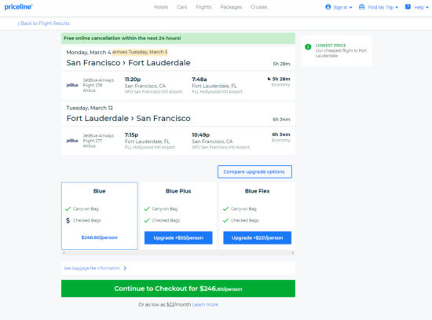Click the JetBlue logo on flight 278
The image size is (432, 320).
coord(72,85)
